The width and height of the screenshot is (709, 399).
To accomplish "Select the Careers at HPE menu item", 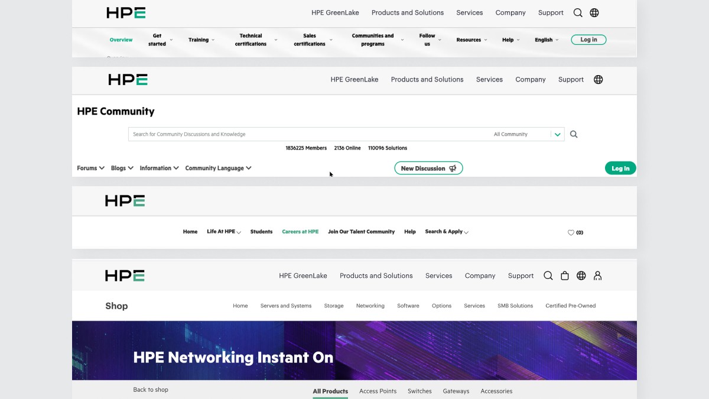I will click(300, 232).
